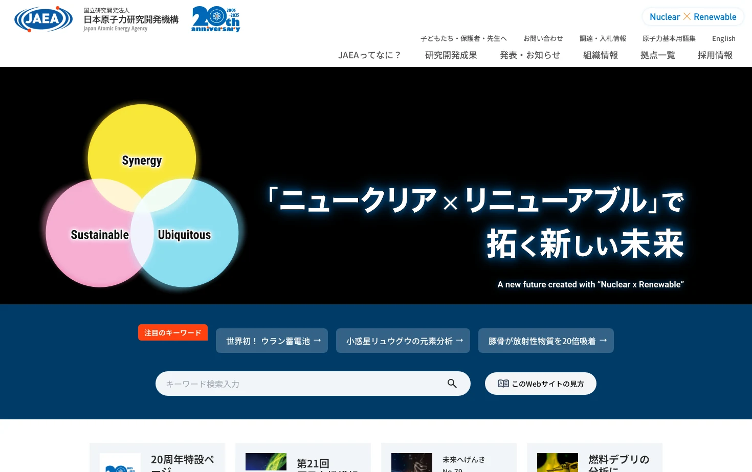Open 研究開発成果 menu
Screen dimensions: 752x472
(451, 55)
